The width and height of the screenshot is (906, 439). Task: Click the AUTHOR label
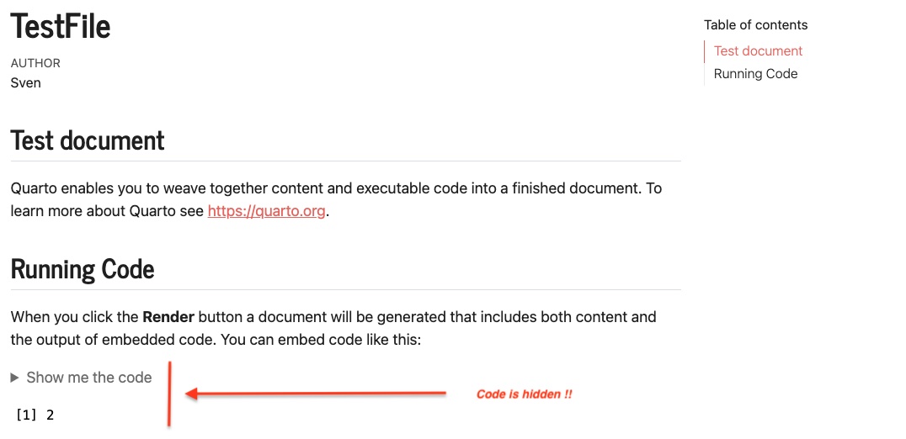35,63
